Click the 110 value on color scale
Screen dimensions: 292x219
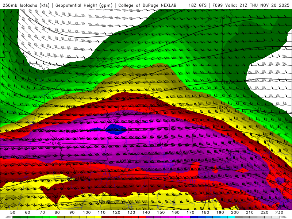pos(102,212)
